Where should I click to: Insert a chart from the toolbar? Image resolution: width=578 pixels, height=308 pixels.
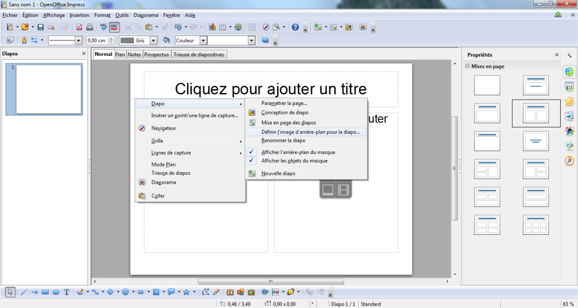212,27
